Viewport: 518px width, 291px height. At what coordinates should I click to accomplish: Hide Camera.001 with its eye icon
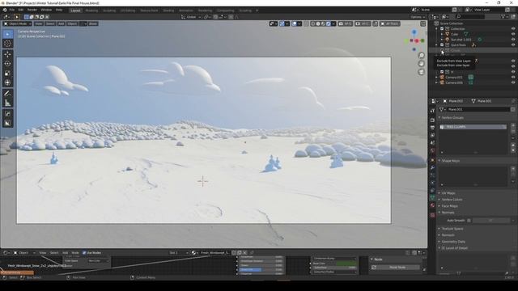pyautogui.click(x=513, y=78)
